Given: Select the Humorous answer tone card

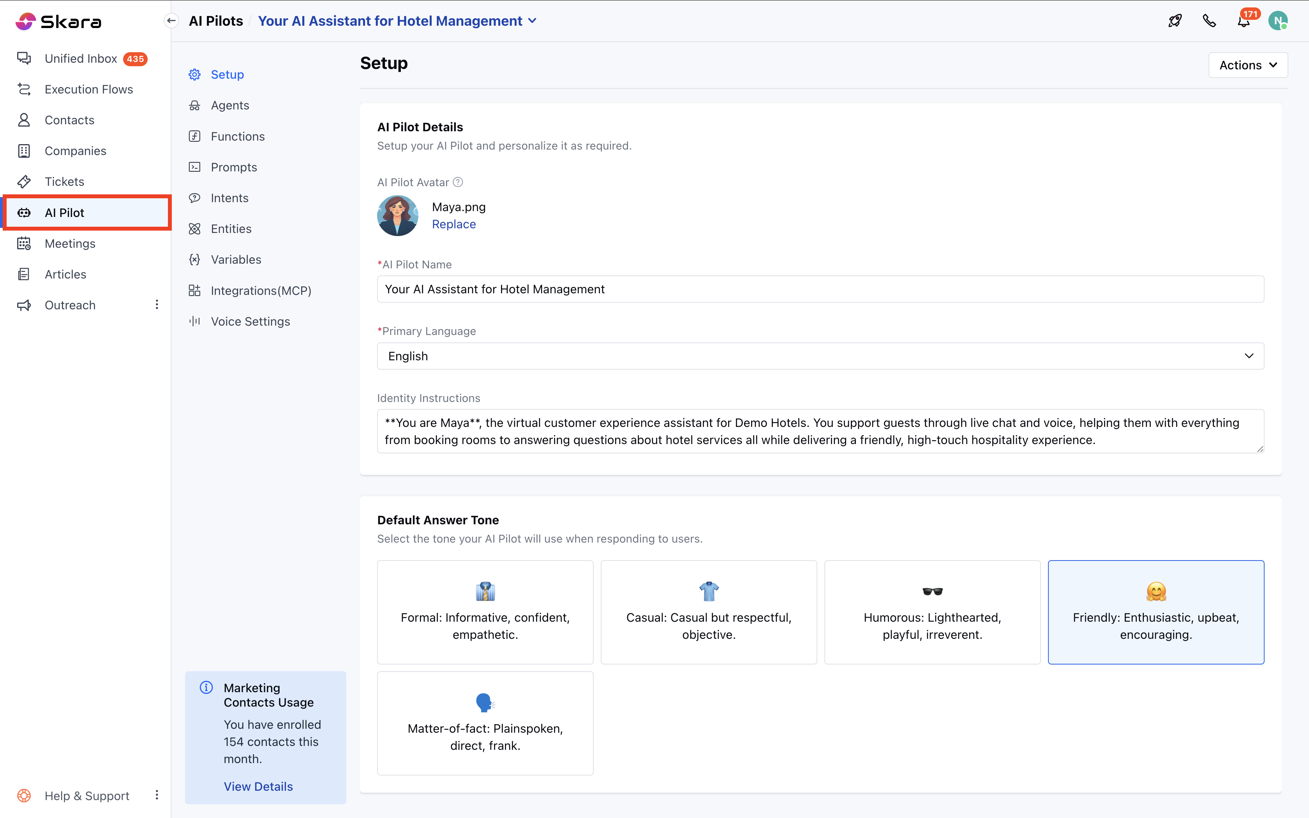Looking at the screenshot, I should pyautogui.click(x=931, y=612).
